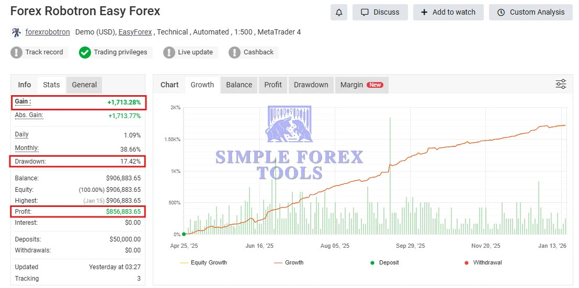Click the green deposit marker on chart
This screenshot has width=579, height=288.
184,234
